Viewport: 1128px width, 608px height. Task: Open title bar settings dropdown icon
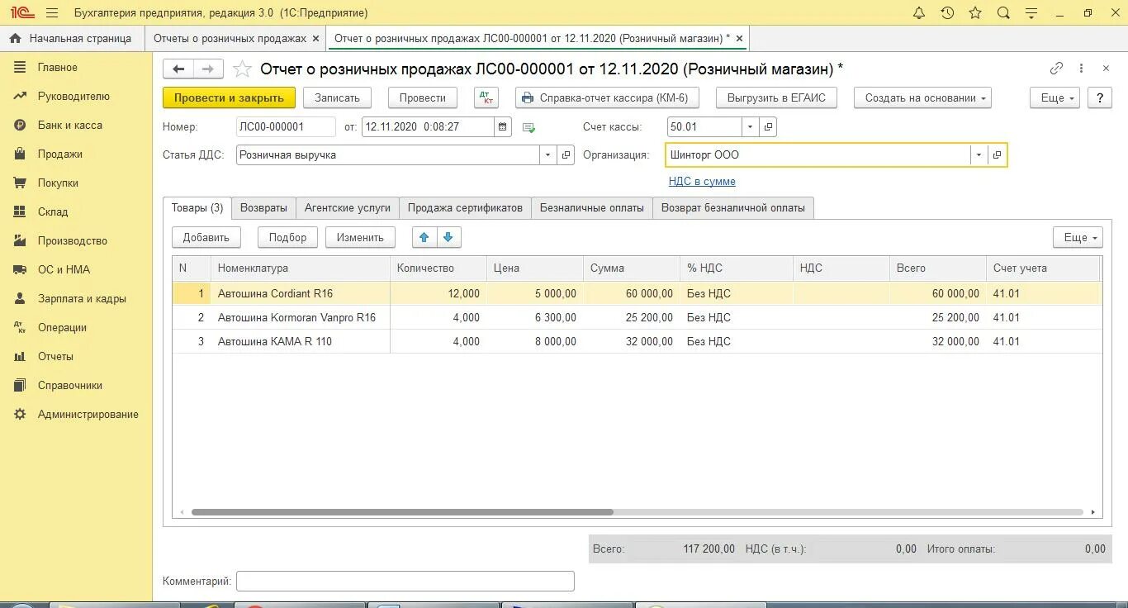point(1031,13)
